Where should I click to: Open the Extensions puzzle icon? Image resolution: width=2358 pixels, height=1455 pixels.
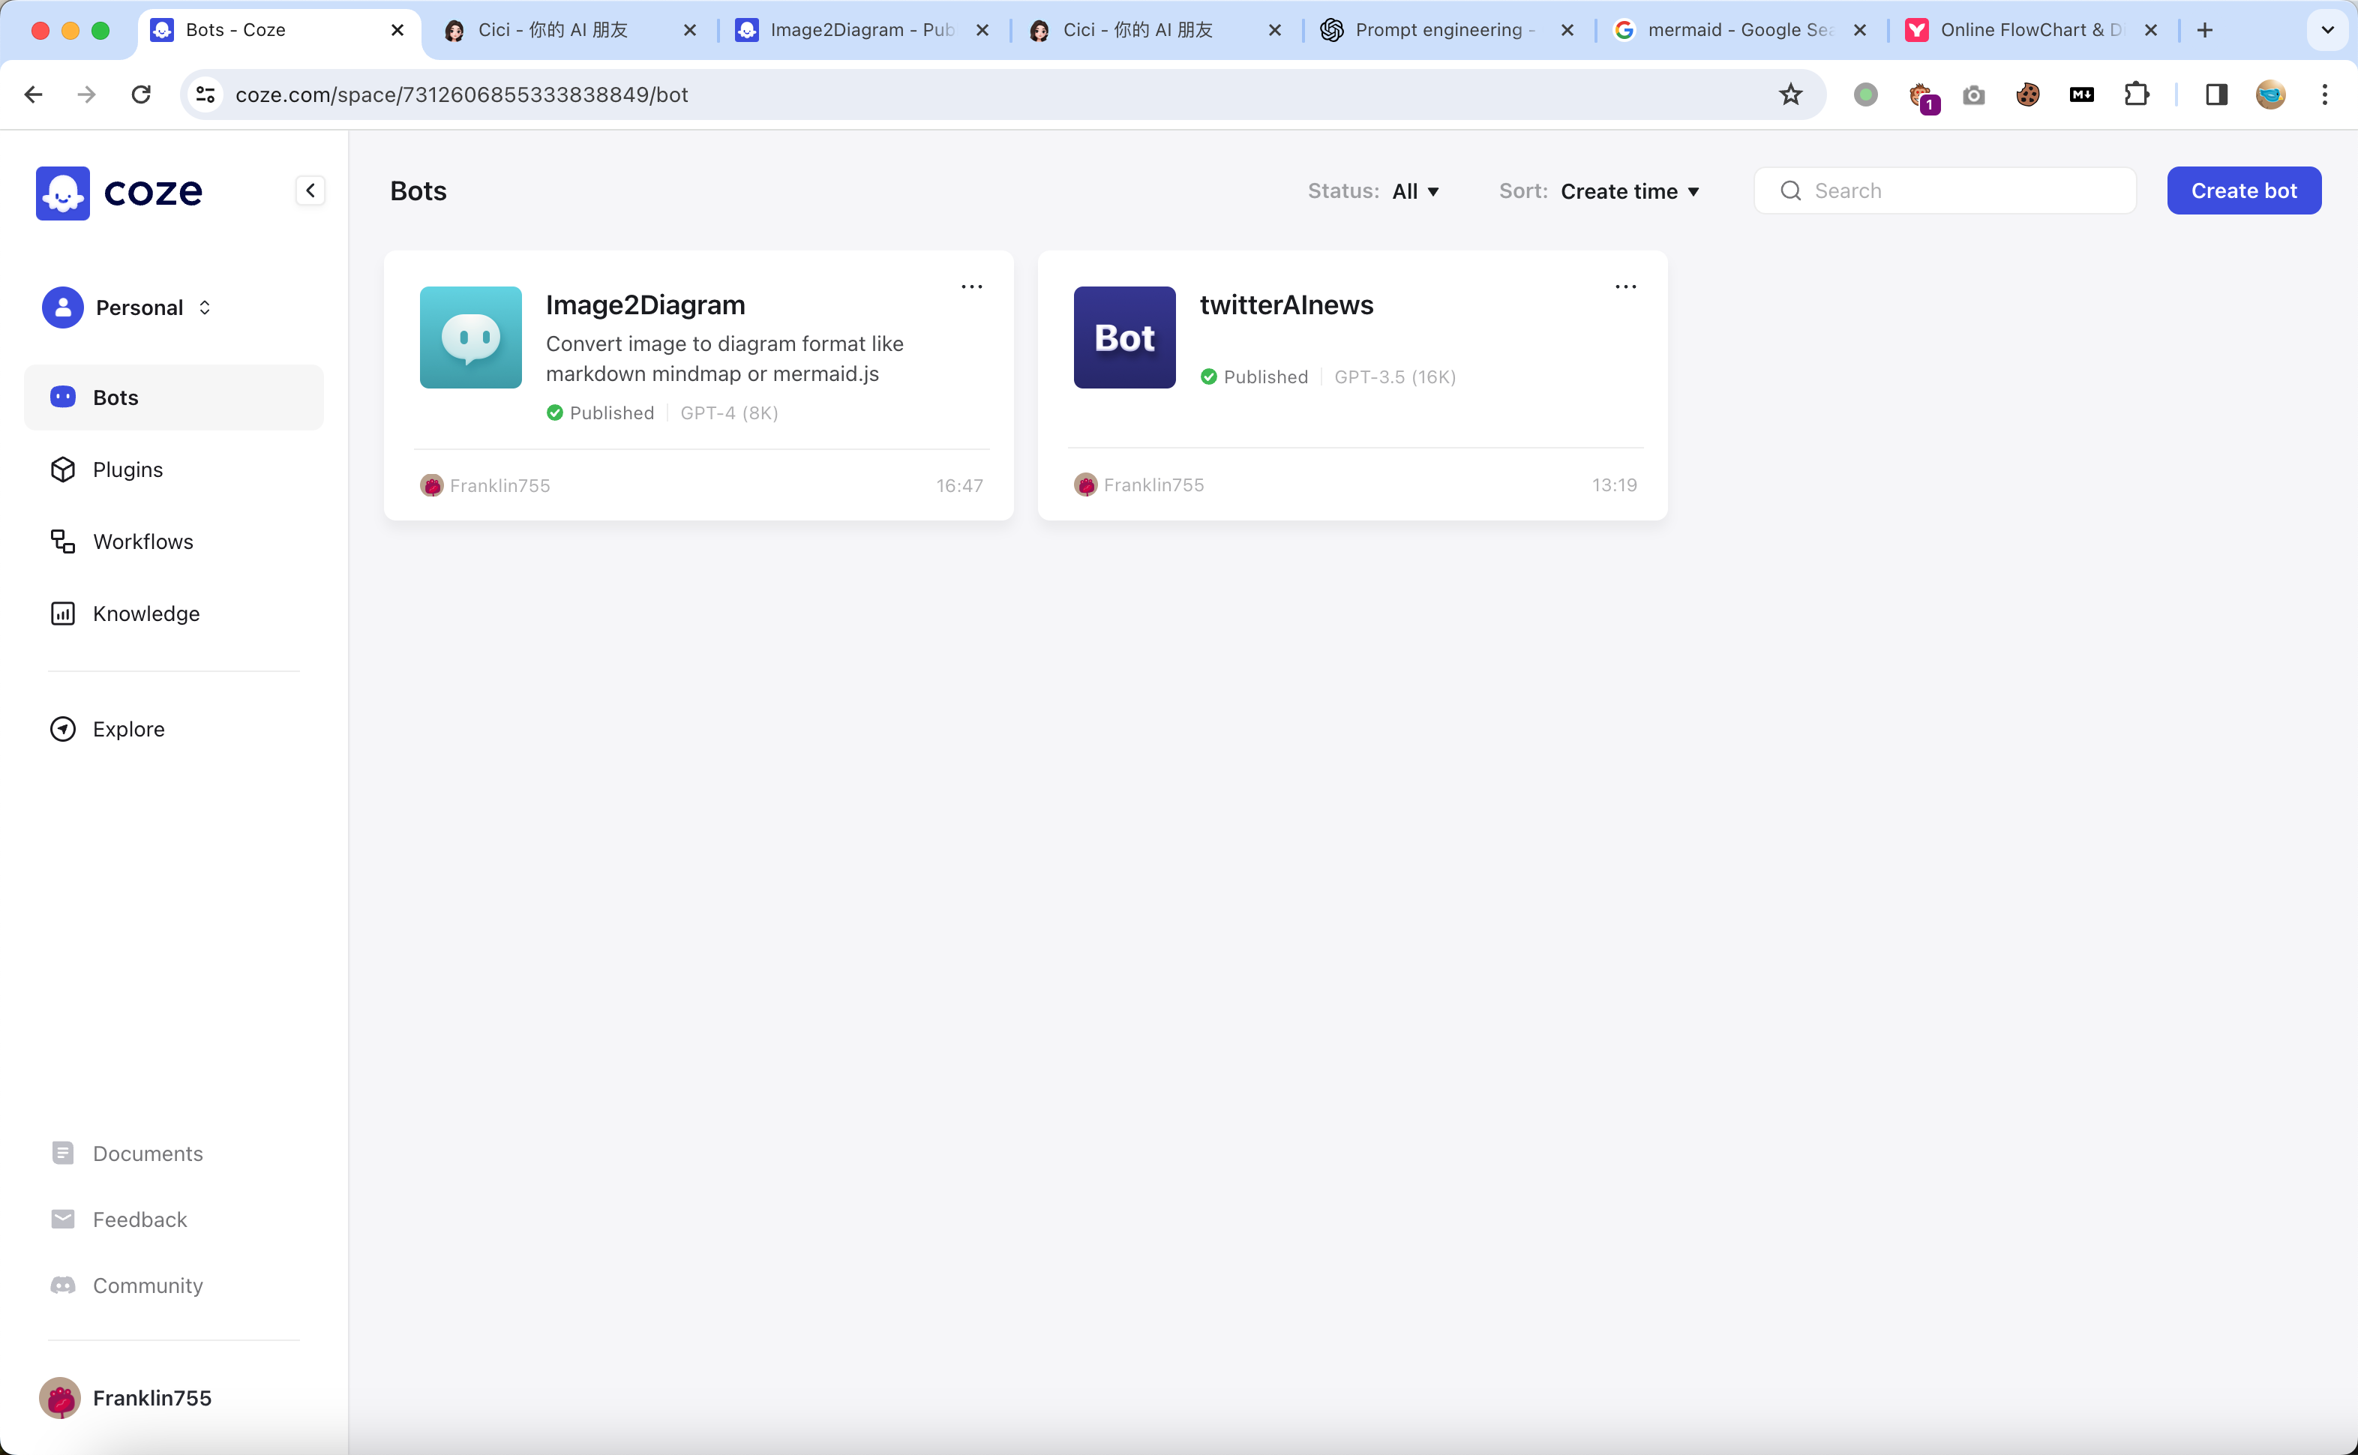[x=2136, y=94]
